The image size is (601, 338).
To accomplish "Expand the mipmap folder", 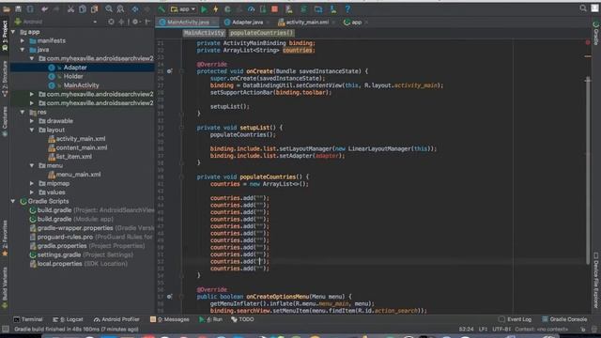I will 32,183.
